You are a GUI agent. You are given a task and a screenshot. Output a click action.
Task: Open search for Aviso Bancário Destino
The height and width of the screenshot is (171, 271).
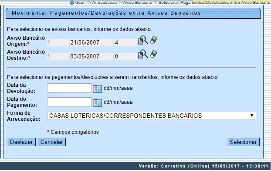point(143,54)
